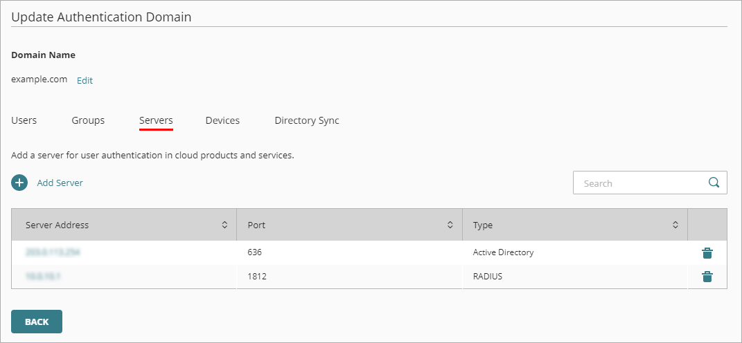The width and height of the screenshot is (742, 343).
Task: Open the blurred RADIUS server address
Action: pos(44,277)
